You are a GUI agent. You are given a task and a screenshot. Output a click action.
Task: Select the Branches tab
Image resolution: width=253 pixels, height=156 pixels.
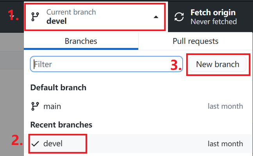[81, 41]
